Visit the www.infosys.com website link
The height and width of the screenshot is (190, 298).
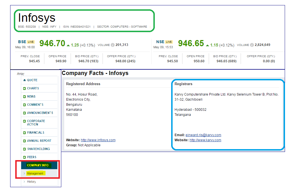(x=98, y=140)
